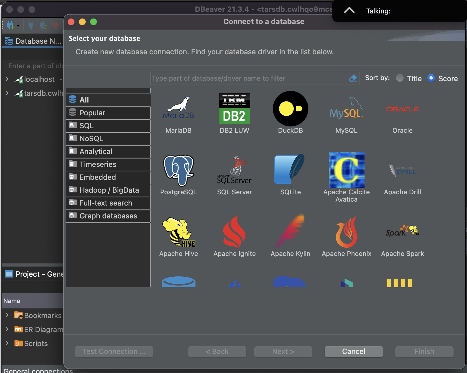Click the Name column header in Project panel
Viewport: 467px width, 373px height.
pyautogui.click(x=32, y=301)
